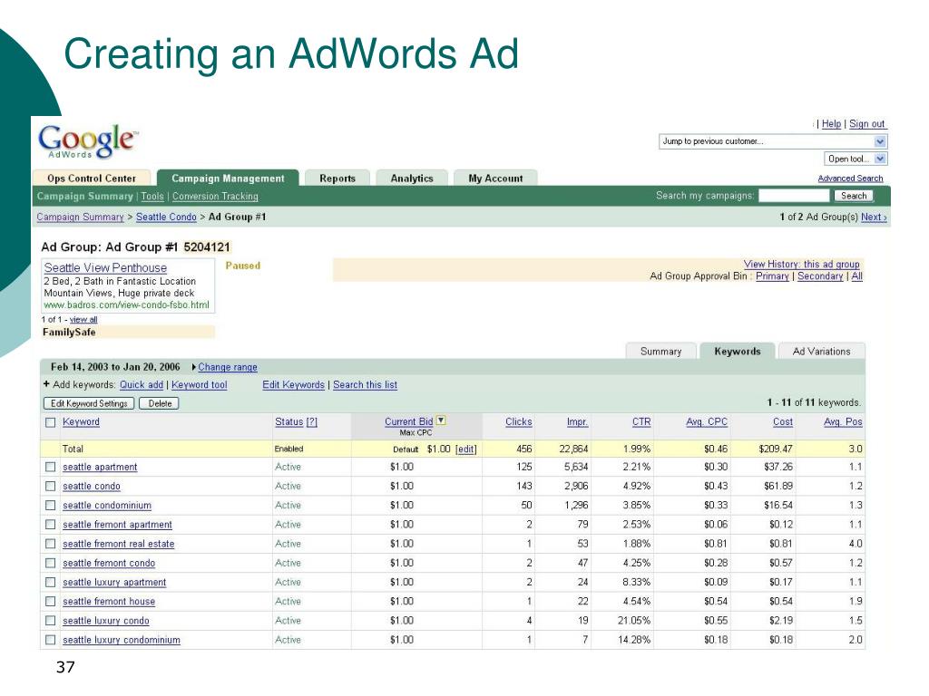Click the Quick add link
The width and height of the screenshot is (929, 696).
(141, 384)
